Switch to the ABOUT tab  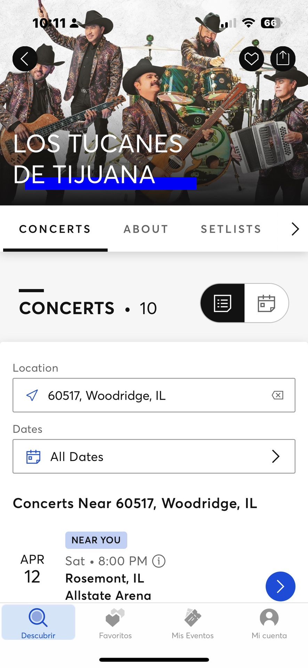(x=146, y=229)
